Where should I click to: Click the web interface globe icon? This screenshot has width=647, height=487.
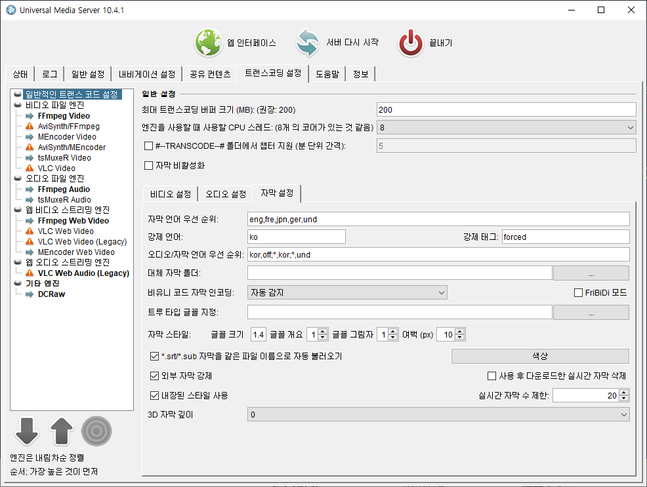tap(208, 43)
